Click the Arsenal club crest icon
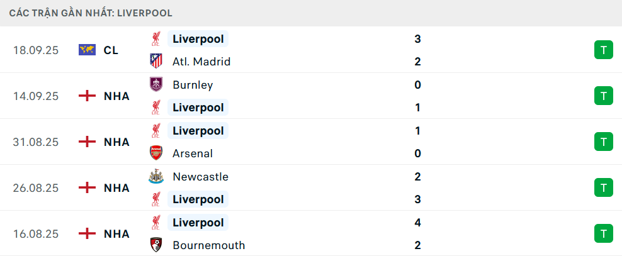This screenshot has width=622, height=256. click(155, 153)
